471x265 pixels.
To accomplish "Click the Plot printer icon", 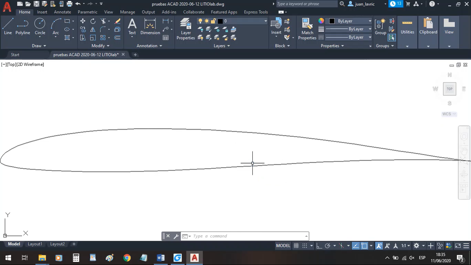I will (x=69, y=4).
